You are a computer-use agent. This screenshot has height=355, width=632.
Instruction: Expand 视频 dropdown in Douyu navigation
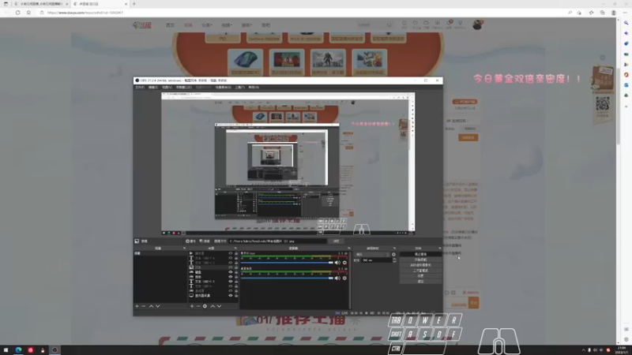(227, 25)
